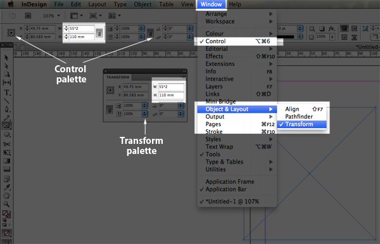Select the Eyedropper tool
This screenshot has height=244, width=380.
click(6, 187)
